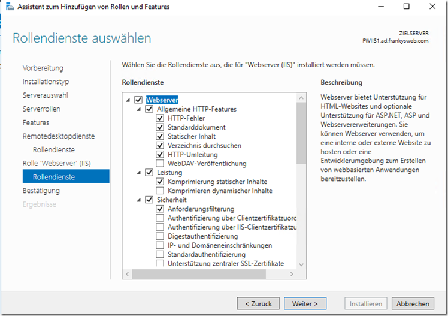Click the Weiter button
The image size is (448, 316).
click(305, 303)
